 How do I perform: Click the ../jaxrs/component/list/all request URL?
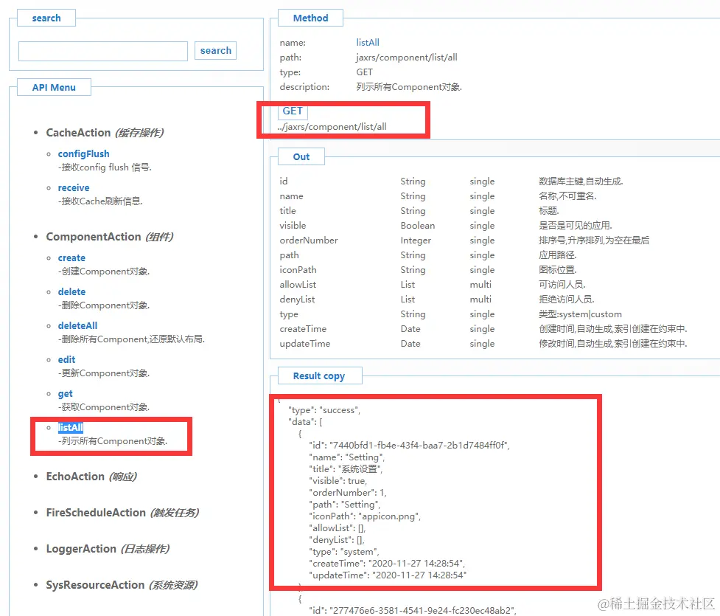pyautogui.click(x=332, y=127)
